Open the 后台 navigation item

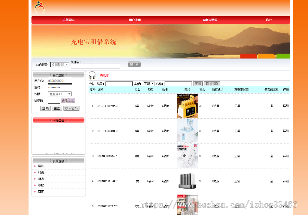click(268, 20)
